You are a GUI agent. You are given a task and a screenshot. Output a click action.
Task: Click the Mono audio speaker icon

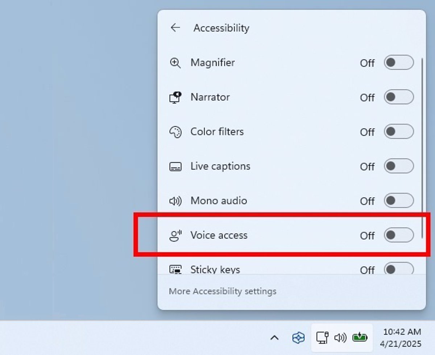click(175, 201)
